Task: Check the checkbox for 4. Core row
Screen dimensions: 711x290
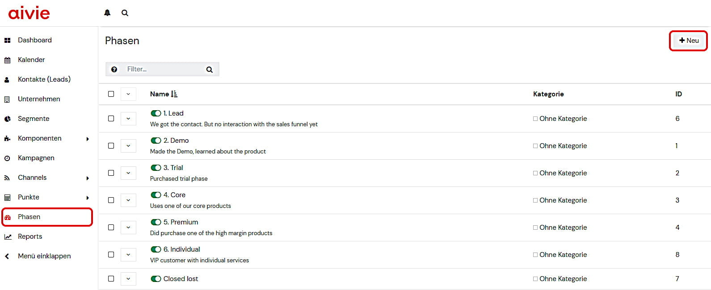Action: pyautogui.click(x=111, y=200)
